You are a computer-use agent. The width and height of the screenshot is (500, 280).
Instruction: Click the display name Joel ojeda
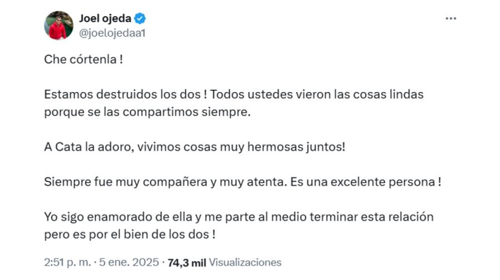(103, 19)
